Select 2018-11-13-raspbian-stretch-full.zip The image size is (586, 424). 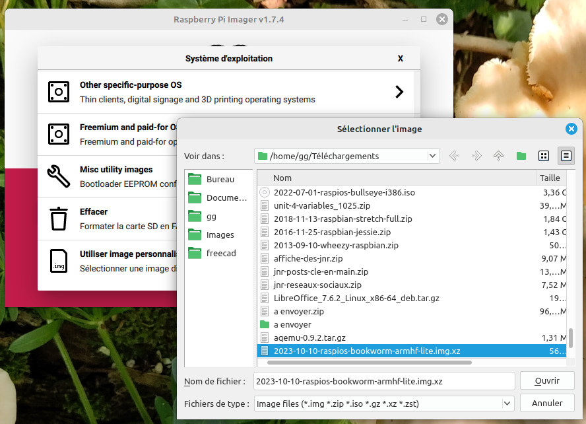(342, 219)
